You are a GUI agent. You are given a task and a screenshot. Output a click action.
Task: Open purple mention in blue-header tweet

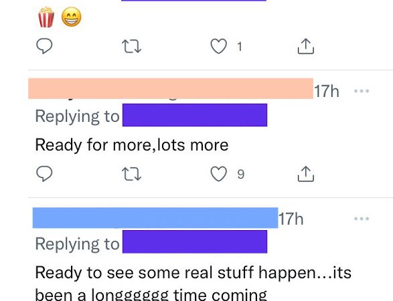(195, 241)
